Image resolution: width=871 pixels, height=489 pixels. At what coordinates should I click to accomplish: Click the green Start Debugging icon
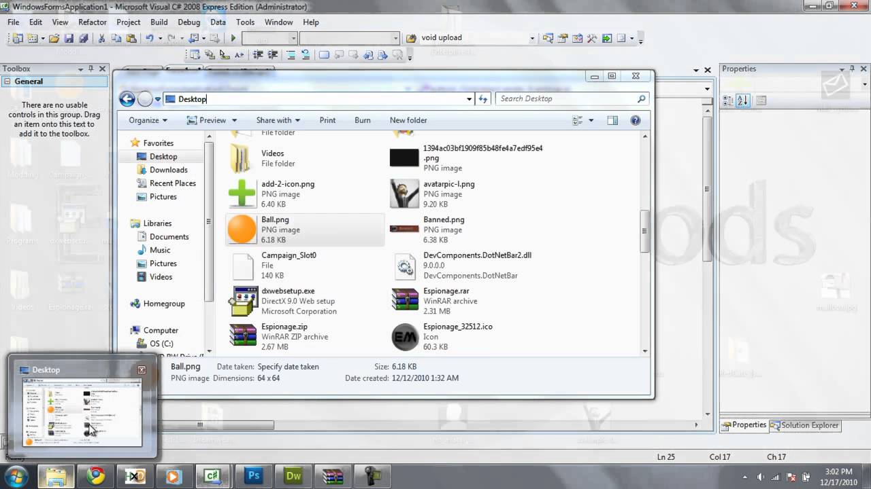pos(233,39)
